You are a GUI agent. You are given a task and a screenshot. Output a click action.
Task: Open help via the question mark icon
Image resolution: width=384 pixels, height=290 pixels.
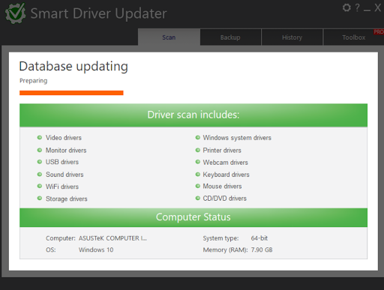(358, 7)
